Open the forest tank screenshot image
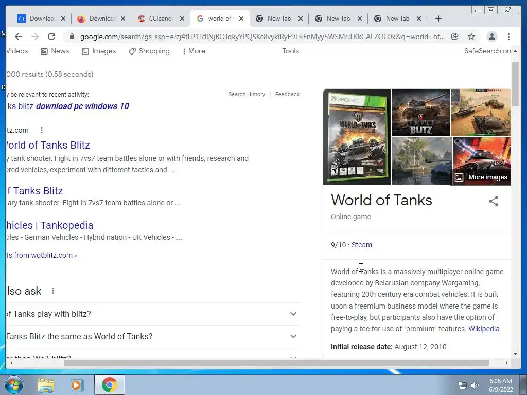Screen dimensions: 527x395 [422, 161]
